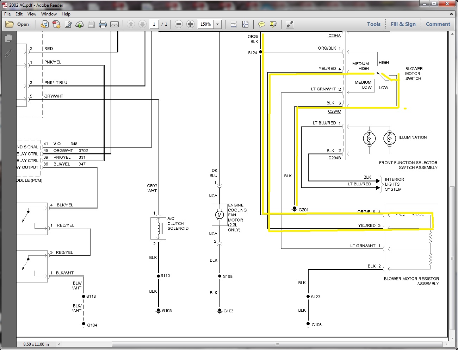458x350 pixels.
Task: Switch to full-screen Read Mode
Action: point(290,24)
